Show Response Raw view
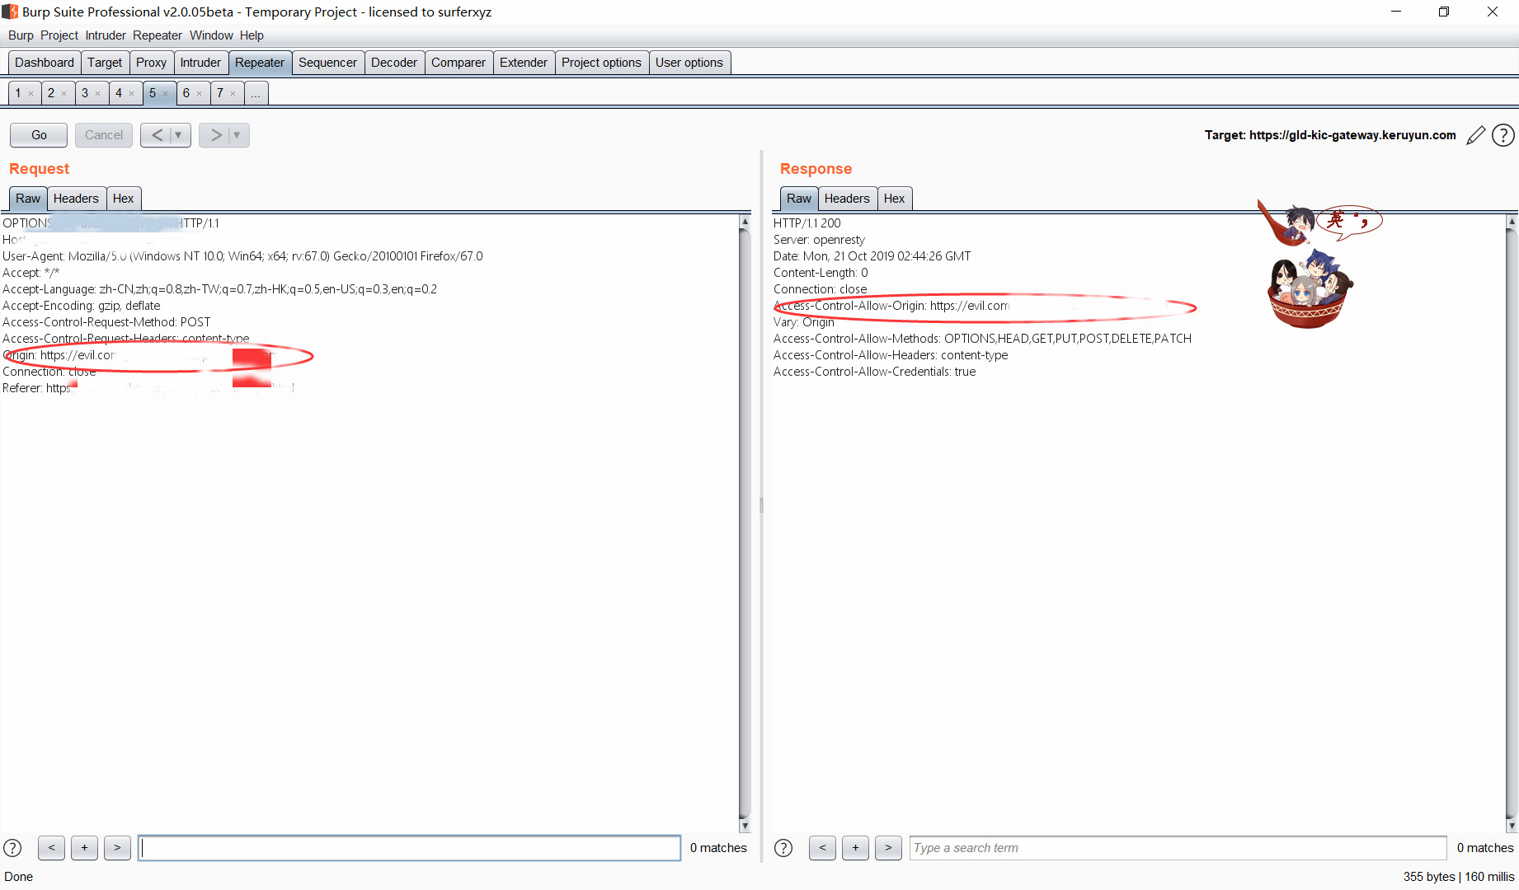 click(798, 199)
